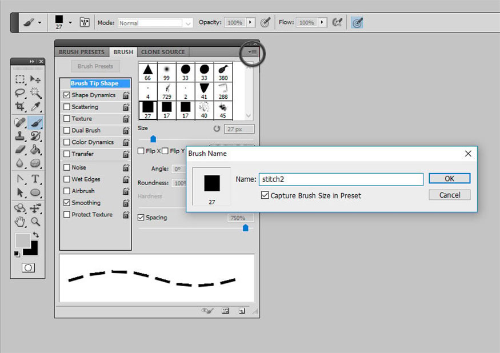
Task: Disable the Smoothing checkbox
Action: click(x=67, y=203)
